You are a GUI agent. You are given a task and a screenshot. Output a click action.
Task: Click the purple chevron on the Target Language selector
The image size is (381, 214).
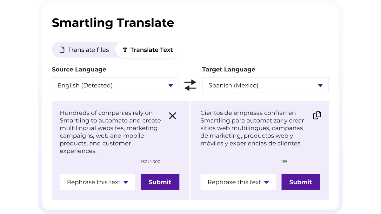pos(321,85)
